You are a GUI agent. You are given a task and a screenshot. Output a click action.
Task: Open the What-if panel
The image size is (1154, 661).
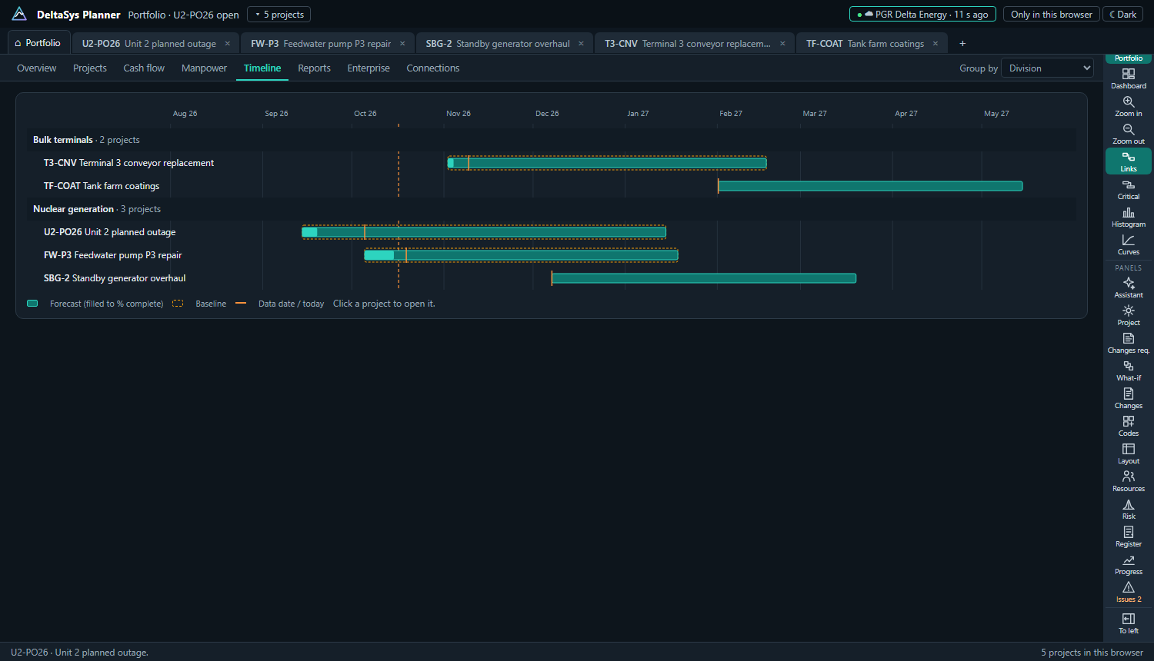(1129, 370)
